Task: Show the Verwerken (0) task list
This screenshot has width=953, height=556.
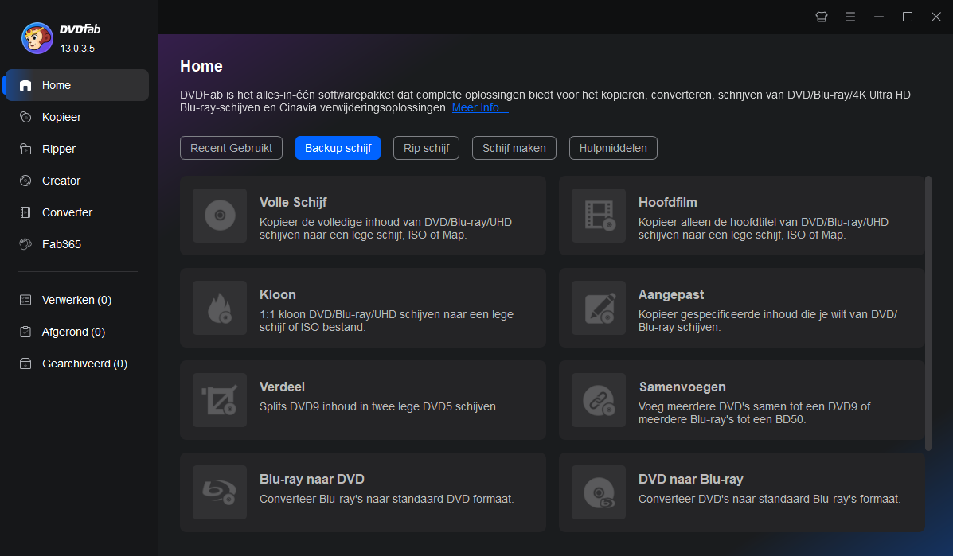Action: [x=76, y=300]
